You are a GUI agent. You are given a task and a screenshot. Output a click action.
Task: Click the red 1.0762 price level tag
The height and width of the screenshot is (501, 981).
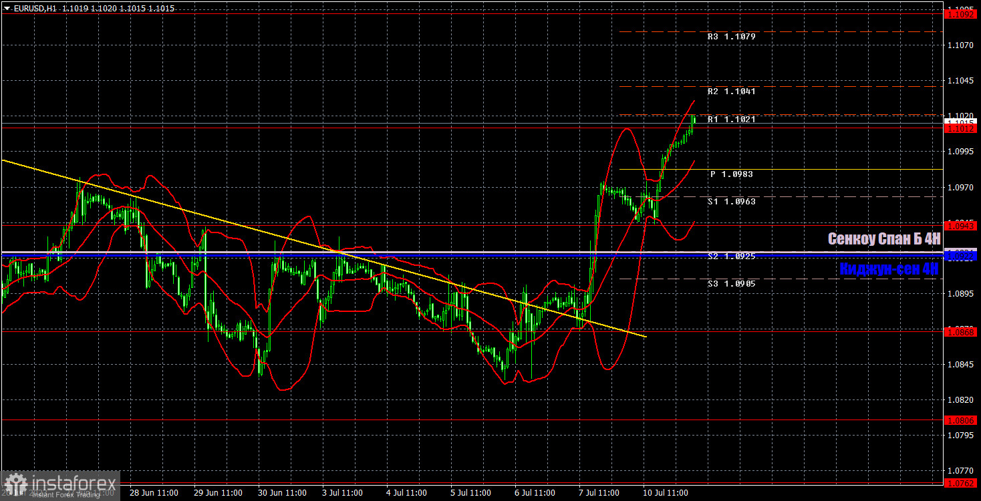click(x=960, y=482)
